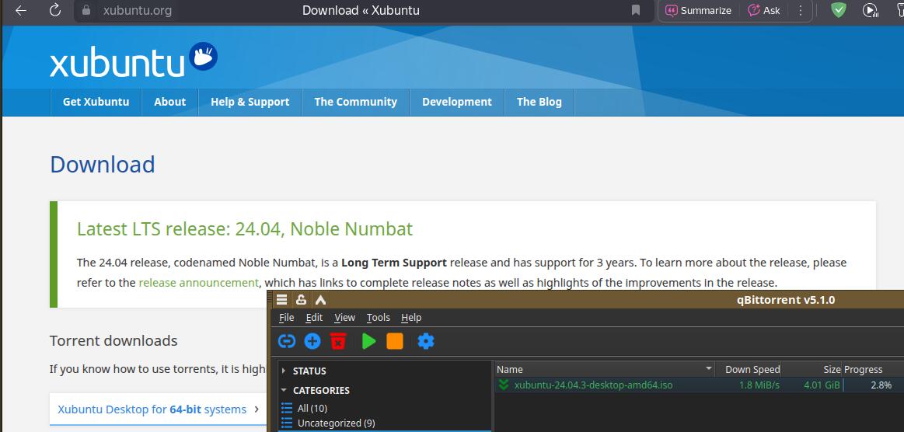Click the chevron after 64-bit systems
The height and width of the screenshot is (432, 904).
coord(257,409)
